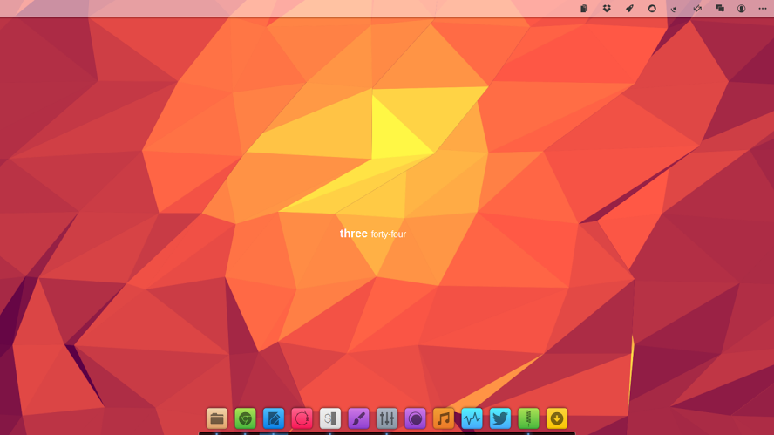The image size is (774, 435).
Task: Open the three-dots overflow menu in top panel
Action: 763,9
